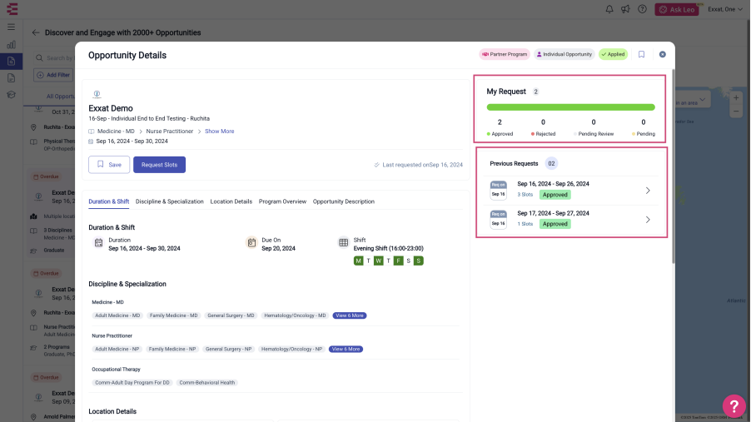The height and width of the screenshot is (422, 751).
Task: Click the Sunday green shift day badge
Action: tap(419, 261)
